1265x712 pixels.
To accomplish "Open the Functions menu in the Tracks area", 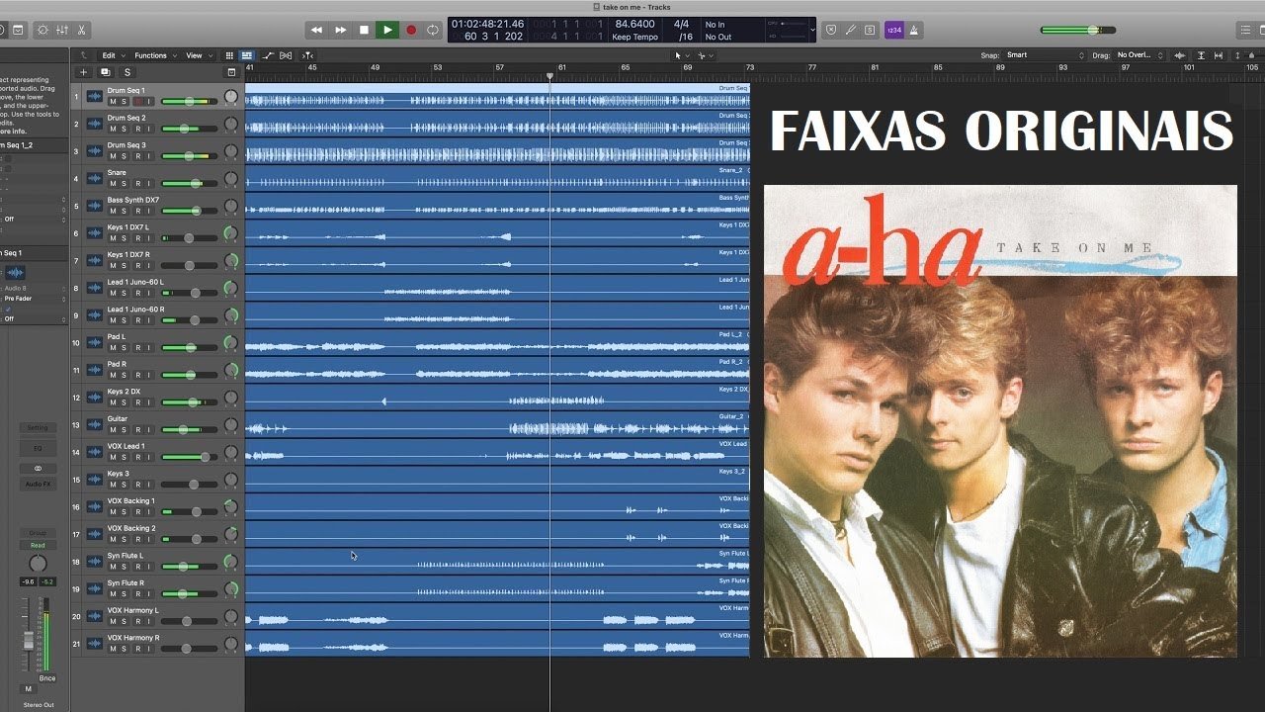I will coord(154,55).
